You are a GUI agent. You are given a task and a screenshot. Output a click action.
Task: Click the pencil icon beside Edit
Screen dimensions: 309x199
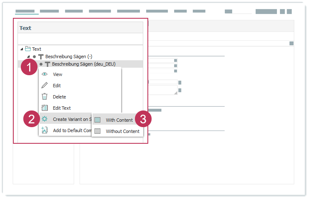(45, 86)
